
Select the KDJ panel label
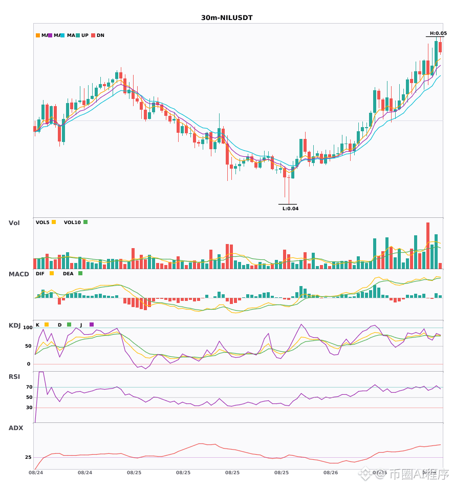coord(14,325)
